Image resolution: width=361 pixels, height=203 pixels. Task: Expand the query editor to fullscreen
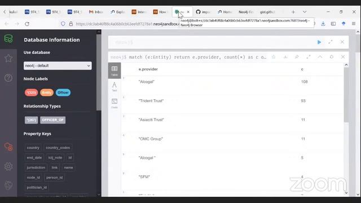point(331,42)
